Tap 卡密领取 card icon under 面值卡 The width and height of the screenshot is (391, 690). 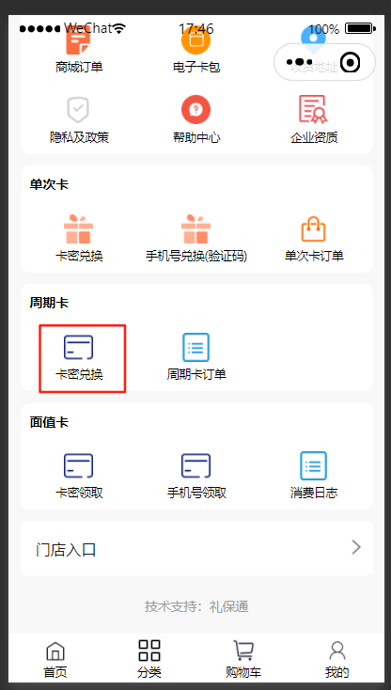coord(78,465)
